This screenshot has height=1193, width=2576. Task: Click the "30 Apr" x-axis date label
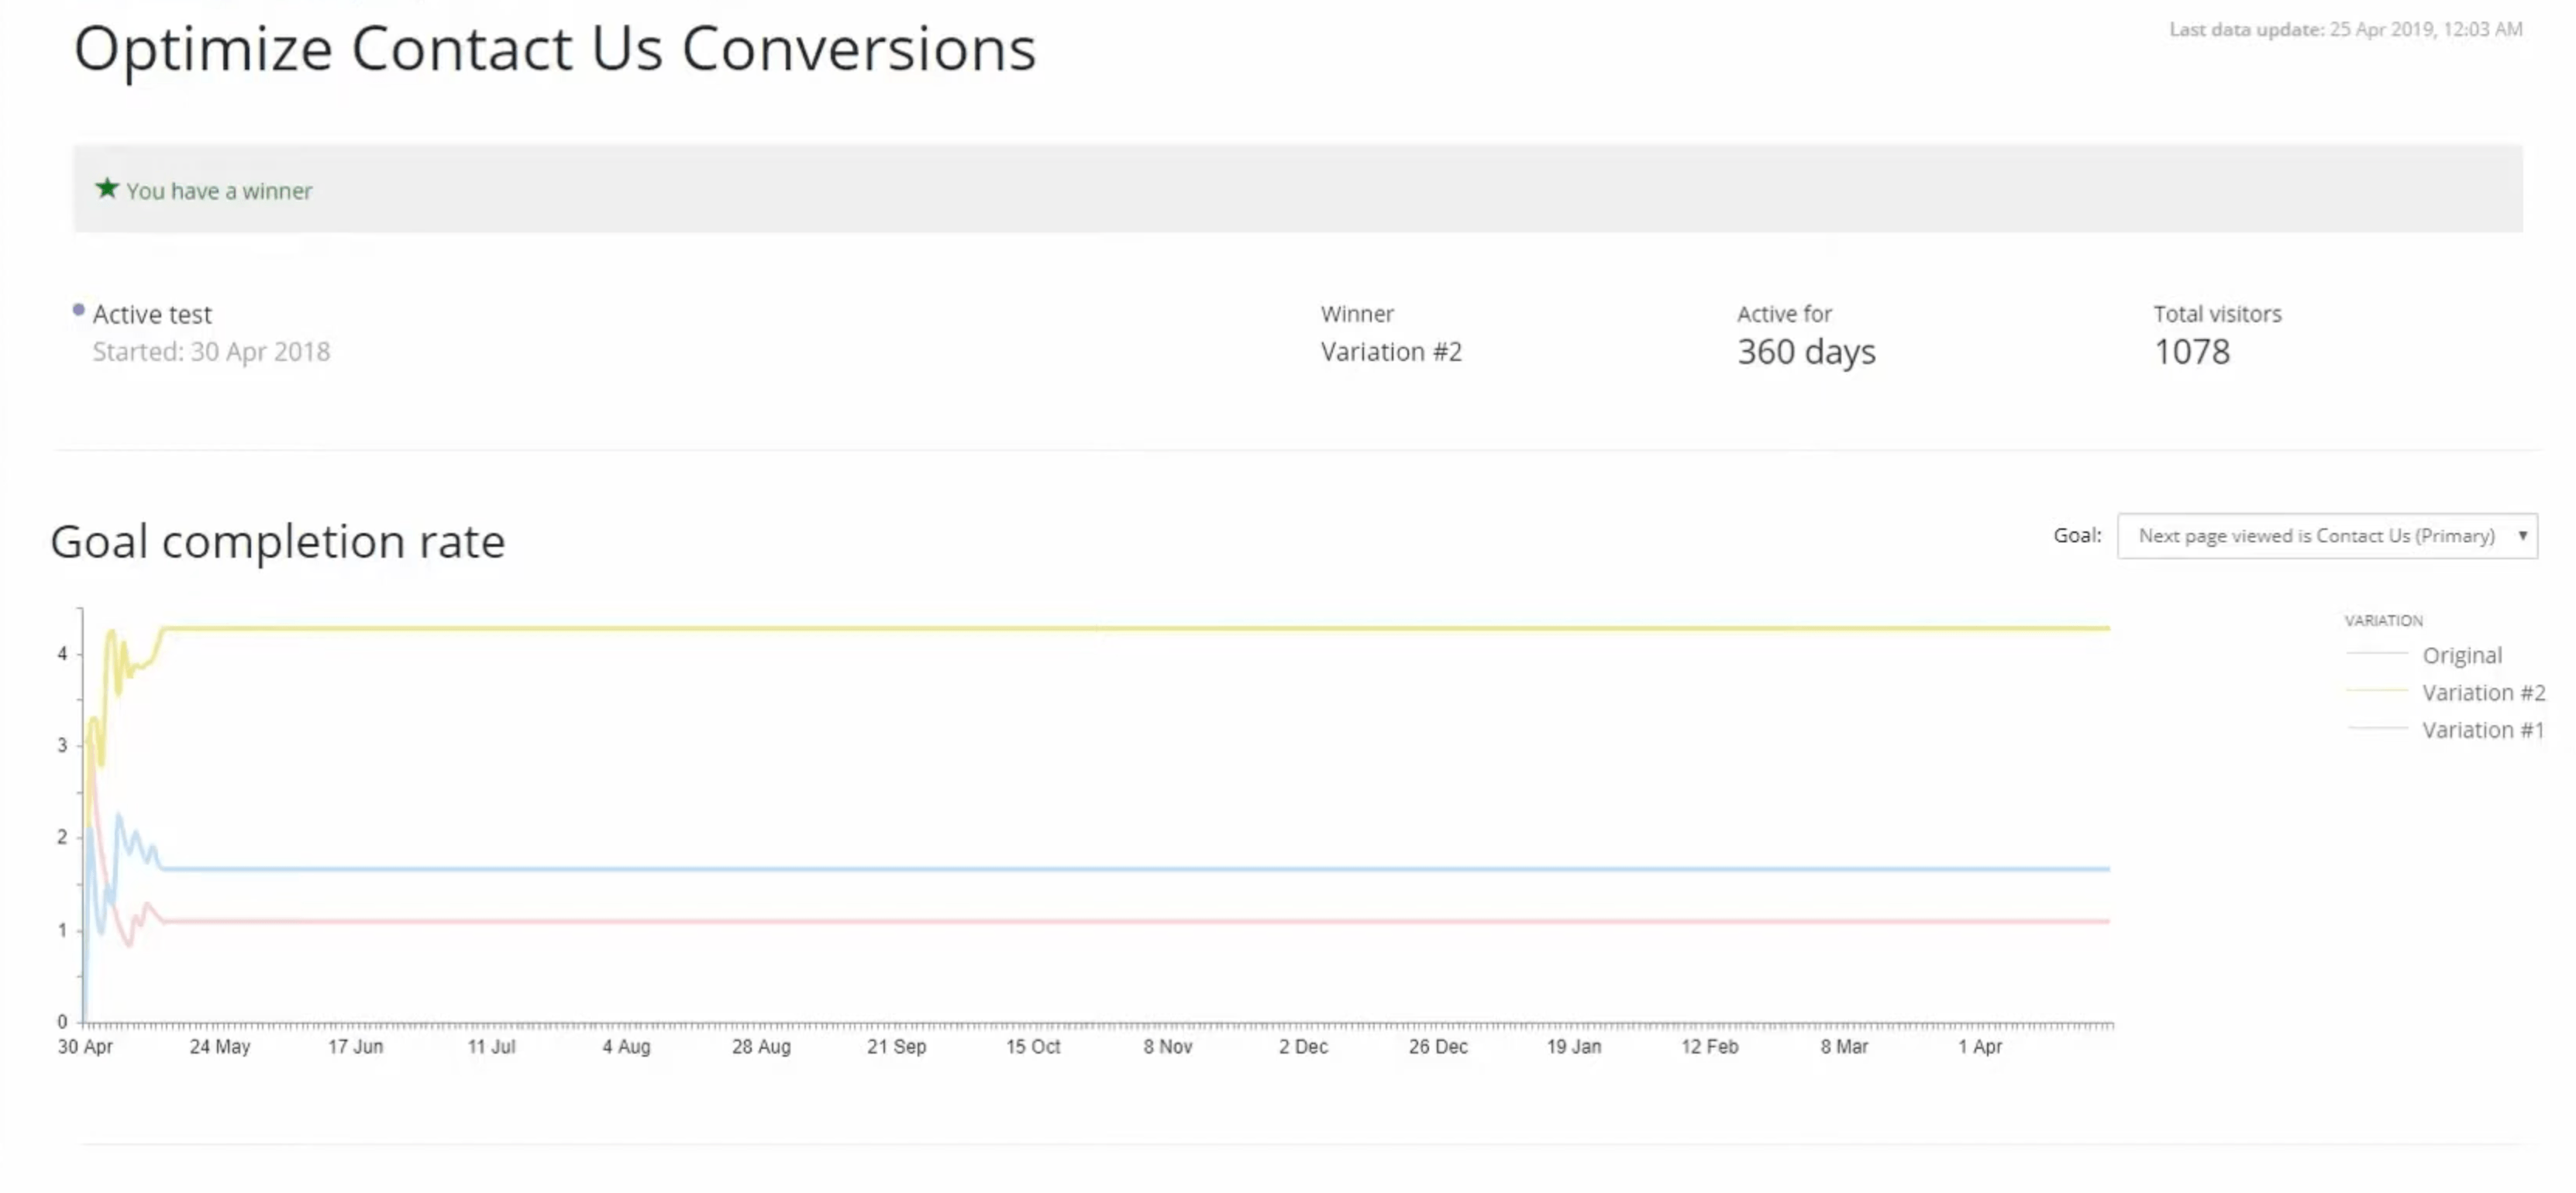pos(85,1047)
